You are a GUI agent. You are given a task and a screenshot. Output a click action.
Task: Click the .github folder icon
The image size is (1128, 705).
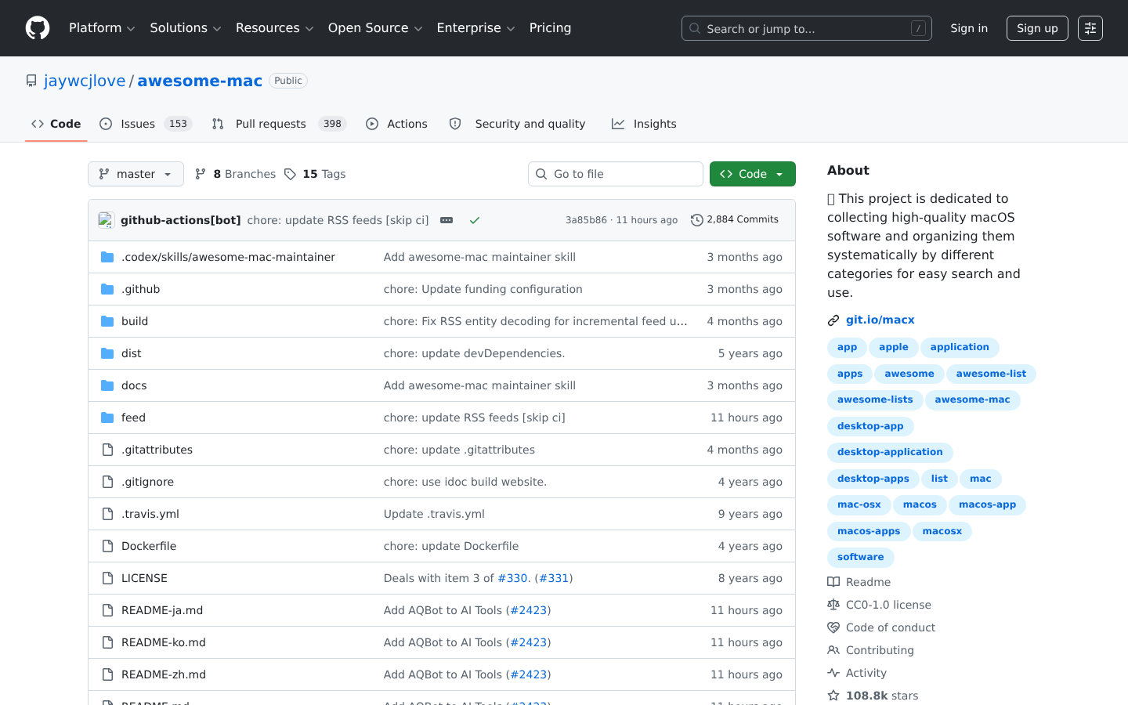[107, 289]
